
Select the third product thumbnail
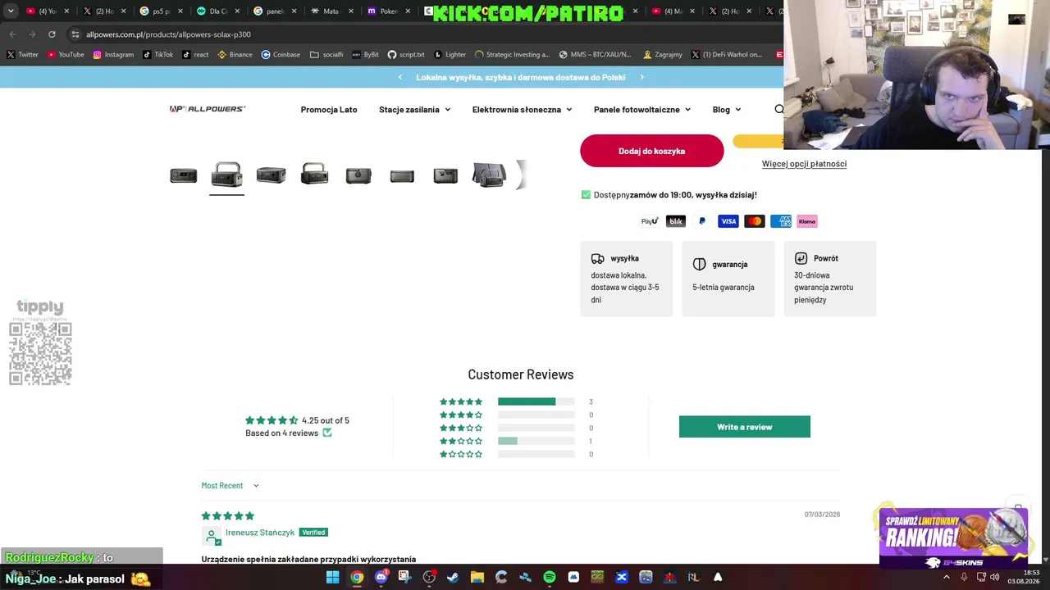pos(271,175)
